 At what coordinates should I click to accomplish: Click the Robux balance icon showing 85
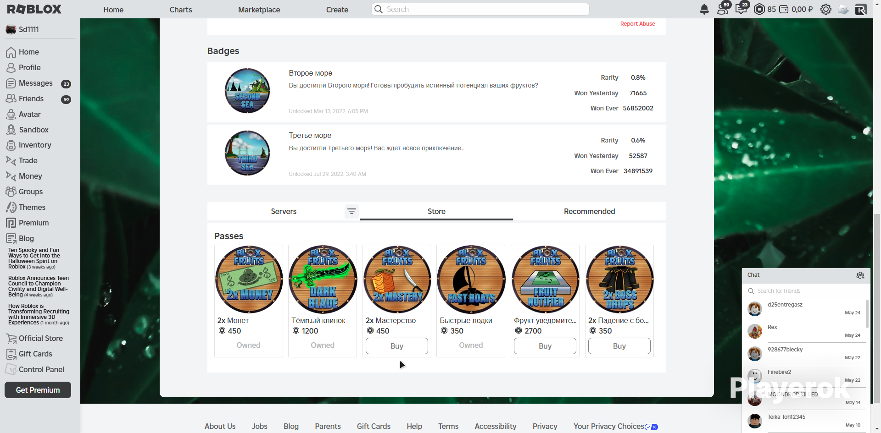click(759, 9)
